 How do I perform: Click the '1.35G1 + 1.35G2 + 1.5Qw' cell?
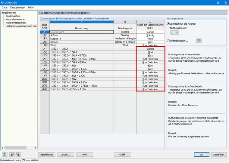(81, 79)
